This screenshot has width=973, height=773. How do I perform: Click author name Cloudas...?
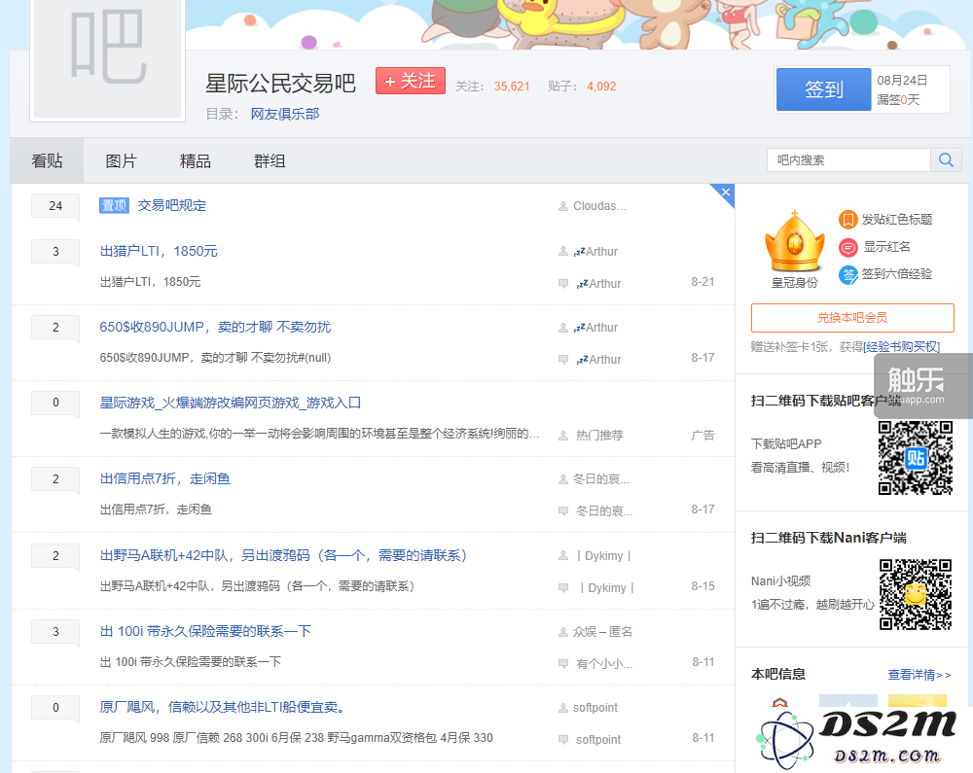point(600,206)
